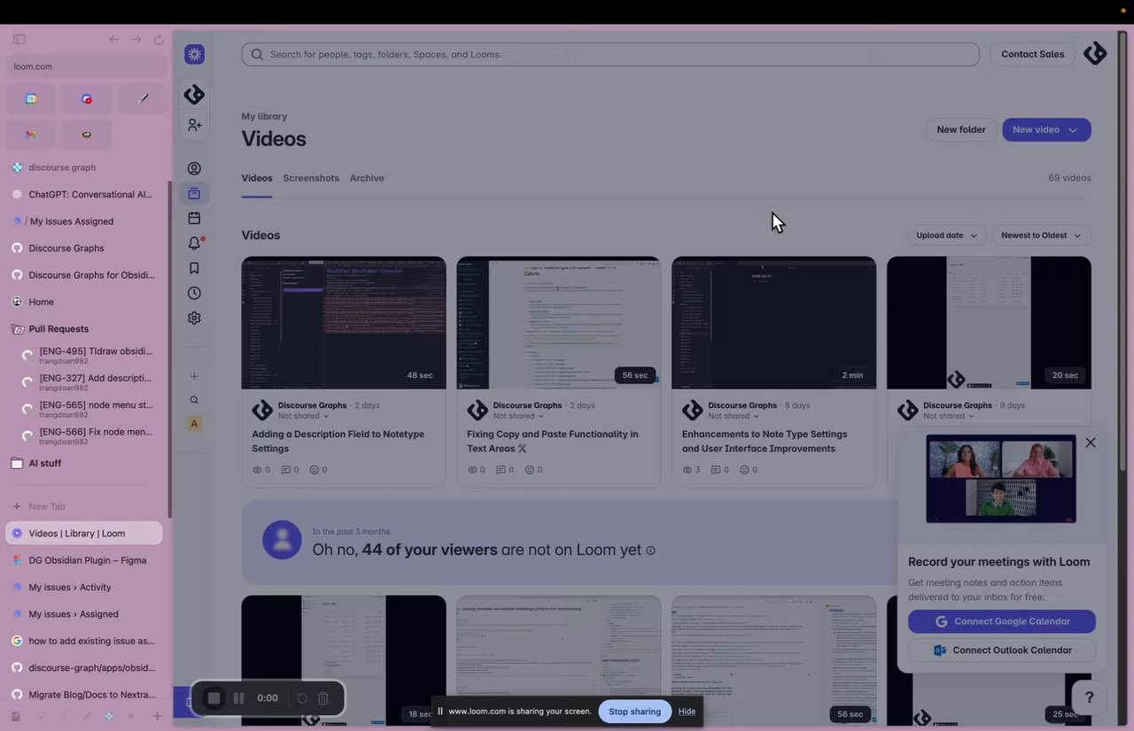Open the Fixing Copy and Paste video thumbnail
The image size is (1134, 731).
pyautogui.click(x=559, y=323)
